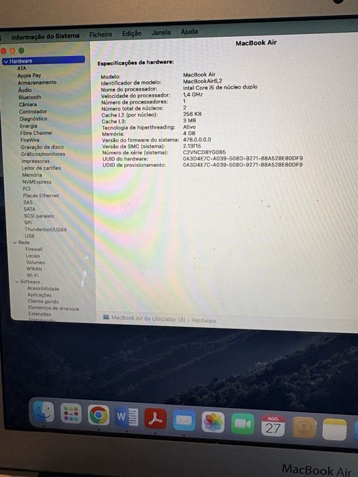Select USB in the sidebar

[x=29, y=236]
